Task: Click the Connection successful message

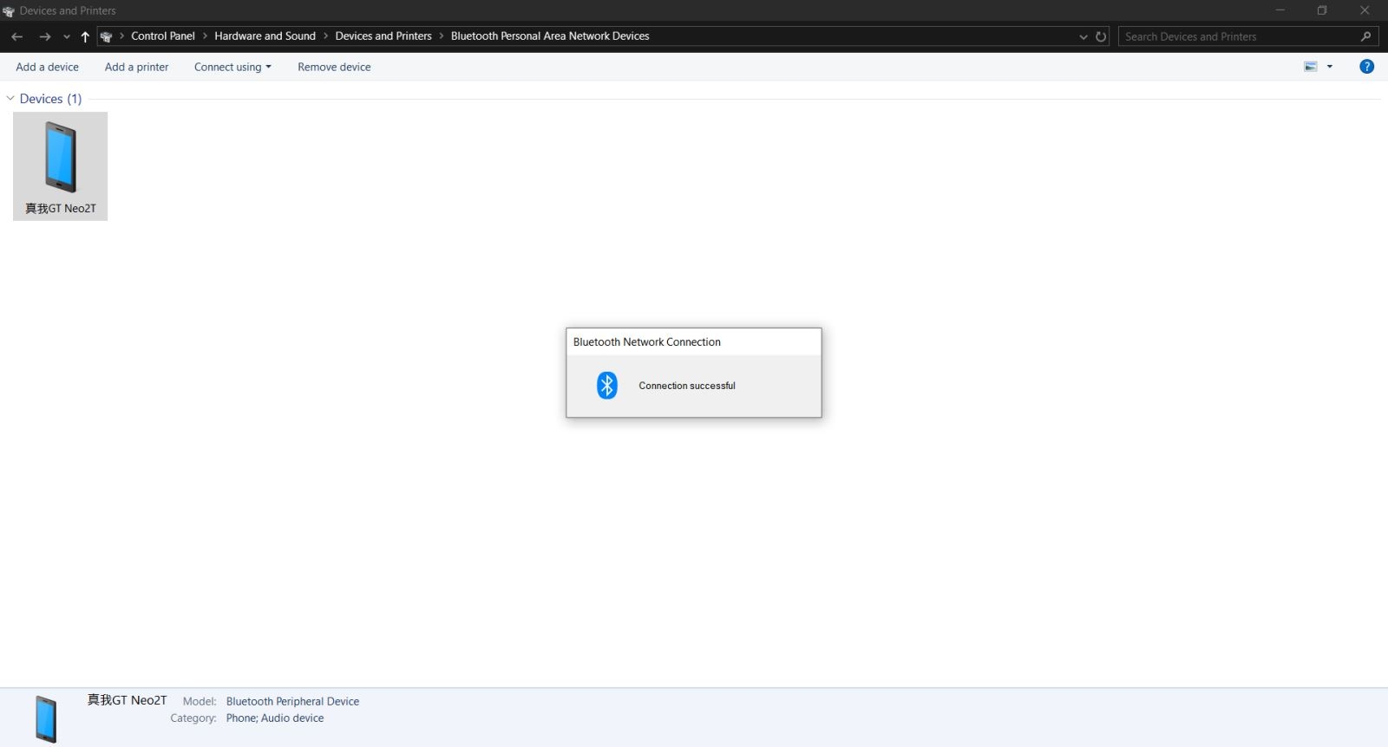Action: 687,386
